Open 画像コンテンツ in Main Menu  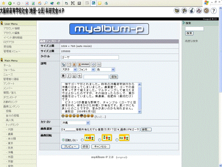[x=11, y=106]
